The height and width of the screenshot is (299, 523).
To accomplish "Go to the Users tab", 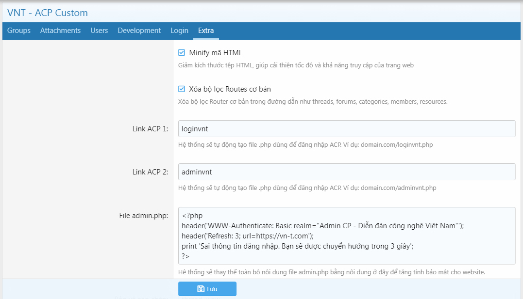I will click(x=99, y=31).
